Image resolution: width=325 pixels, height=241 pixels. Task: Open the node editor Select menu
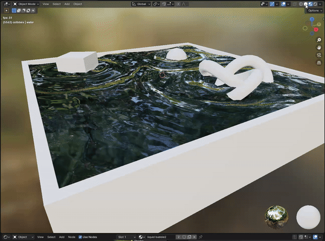point(51,237)
